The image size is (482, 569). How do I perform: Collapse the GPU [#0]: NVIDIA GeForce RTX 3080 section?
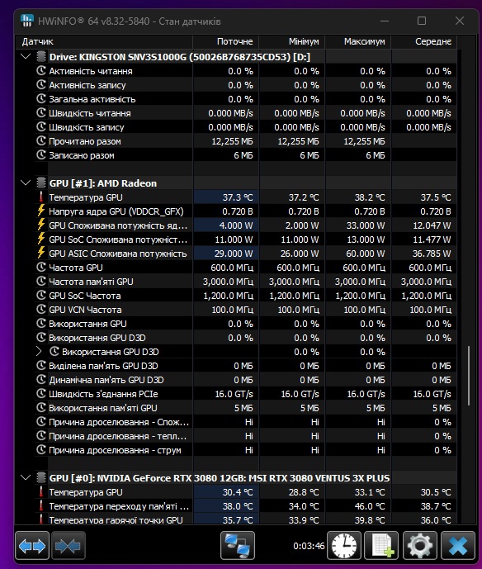(x=26, y=478)
